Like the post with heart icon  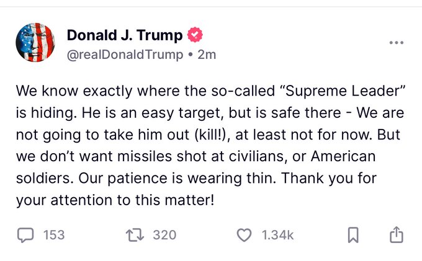pyautogui.click(x=245, y=235)
